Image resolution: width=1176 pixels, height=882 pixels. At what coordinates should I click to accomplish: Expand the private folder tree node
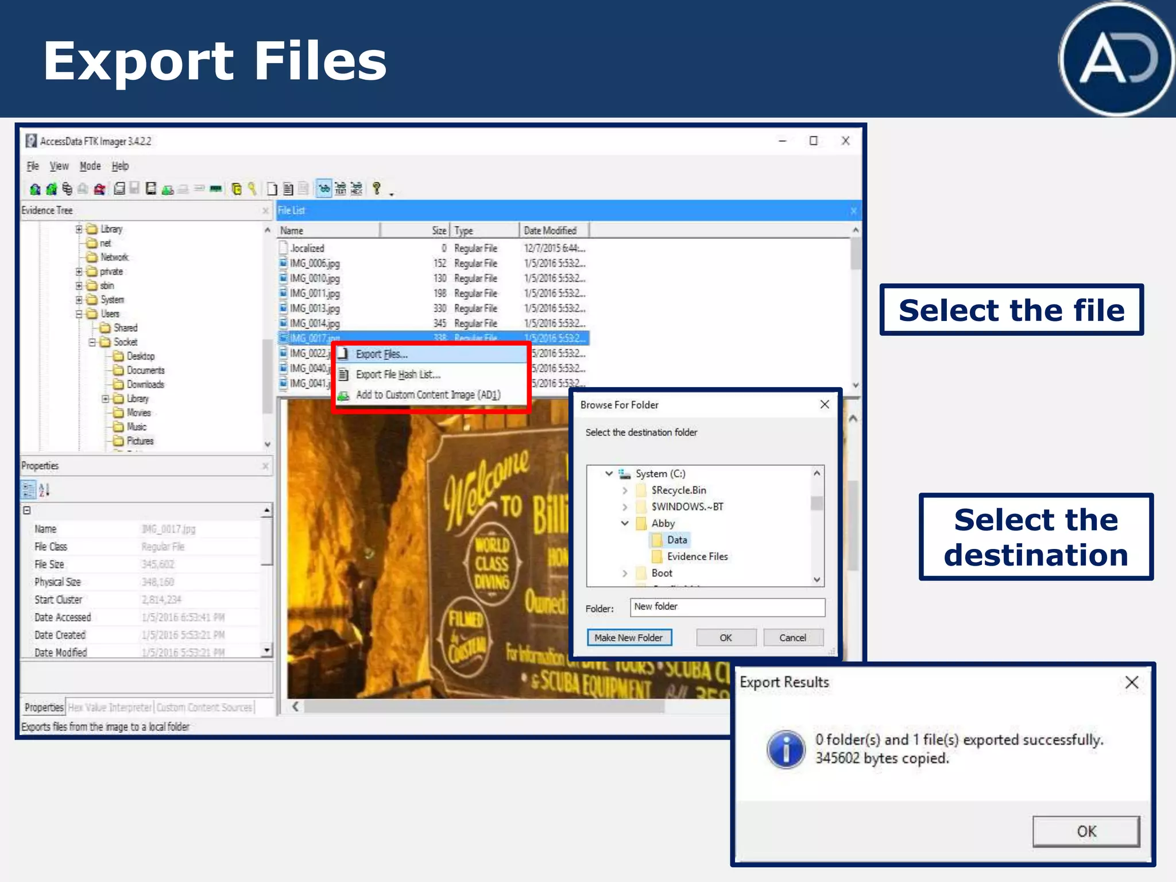tap(79, 272)
